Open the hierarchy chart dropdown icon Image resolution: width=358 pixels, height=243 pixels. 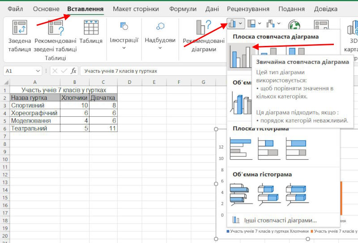point(254,23)
